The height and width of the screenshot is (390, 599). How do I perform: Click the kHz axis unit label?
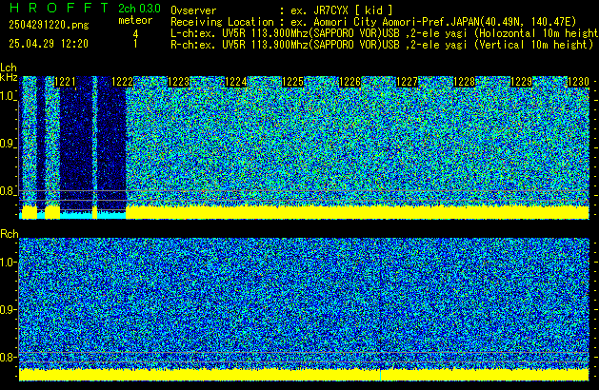coord(9,77)
